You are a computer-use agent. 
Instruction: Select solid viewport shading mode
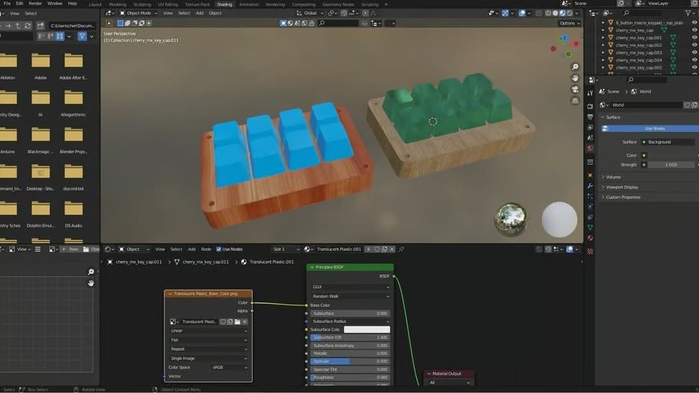(x=555, y=14)
